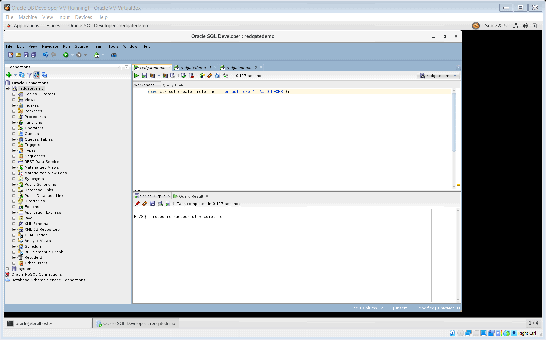Click the New file toolbar icon
Image resolution: width=546 pixels, height=340 pixels.
tap(11, 55)
